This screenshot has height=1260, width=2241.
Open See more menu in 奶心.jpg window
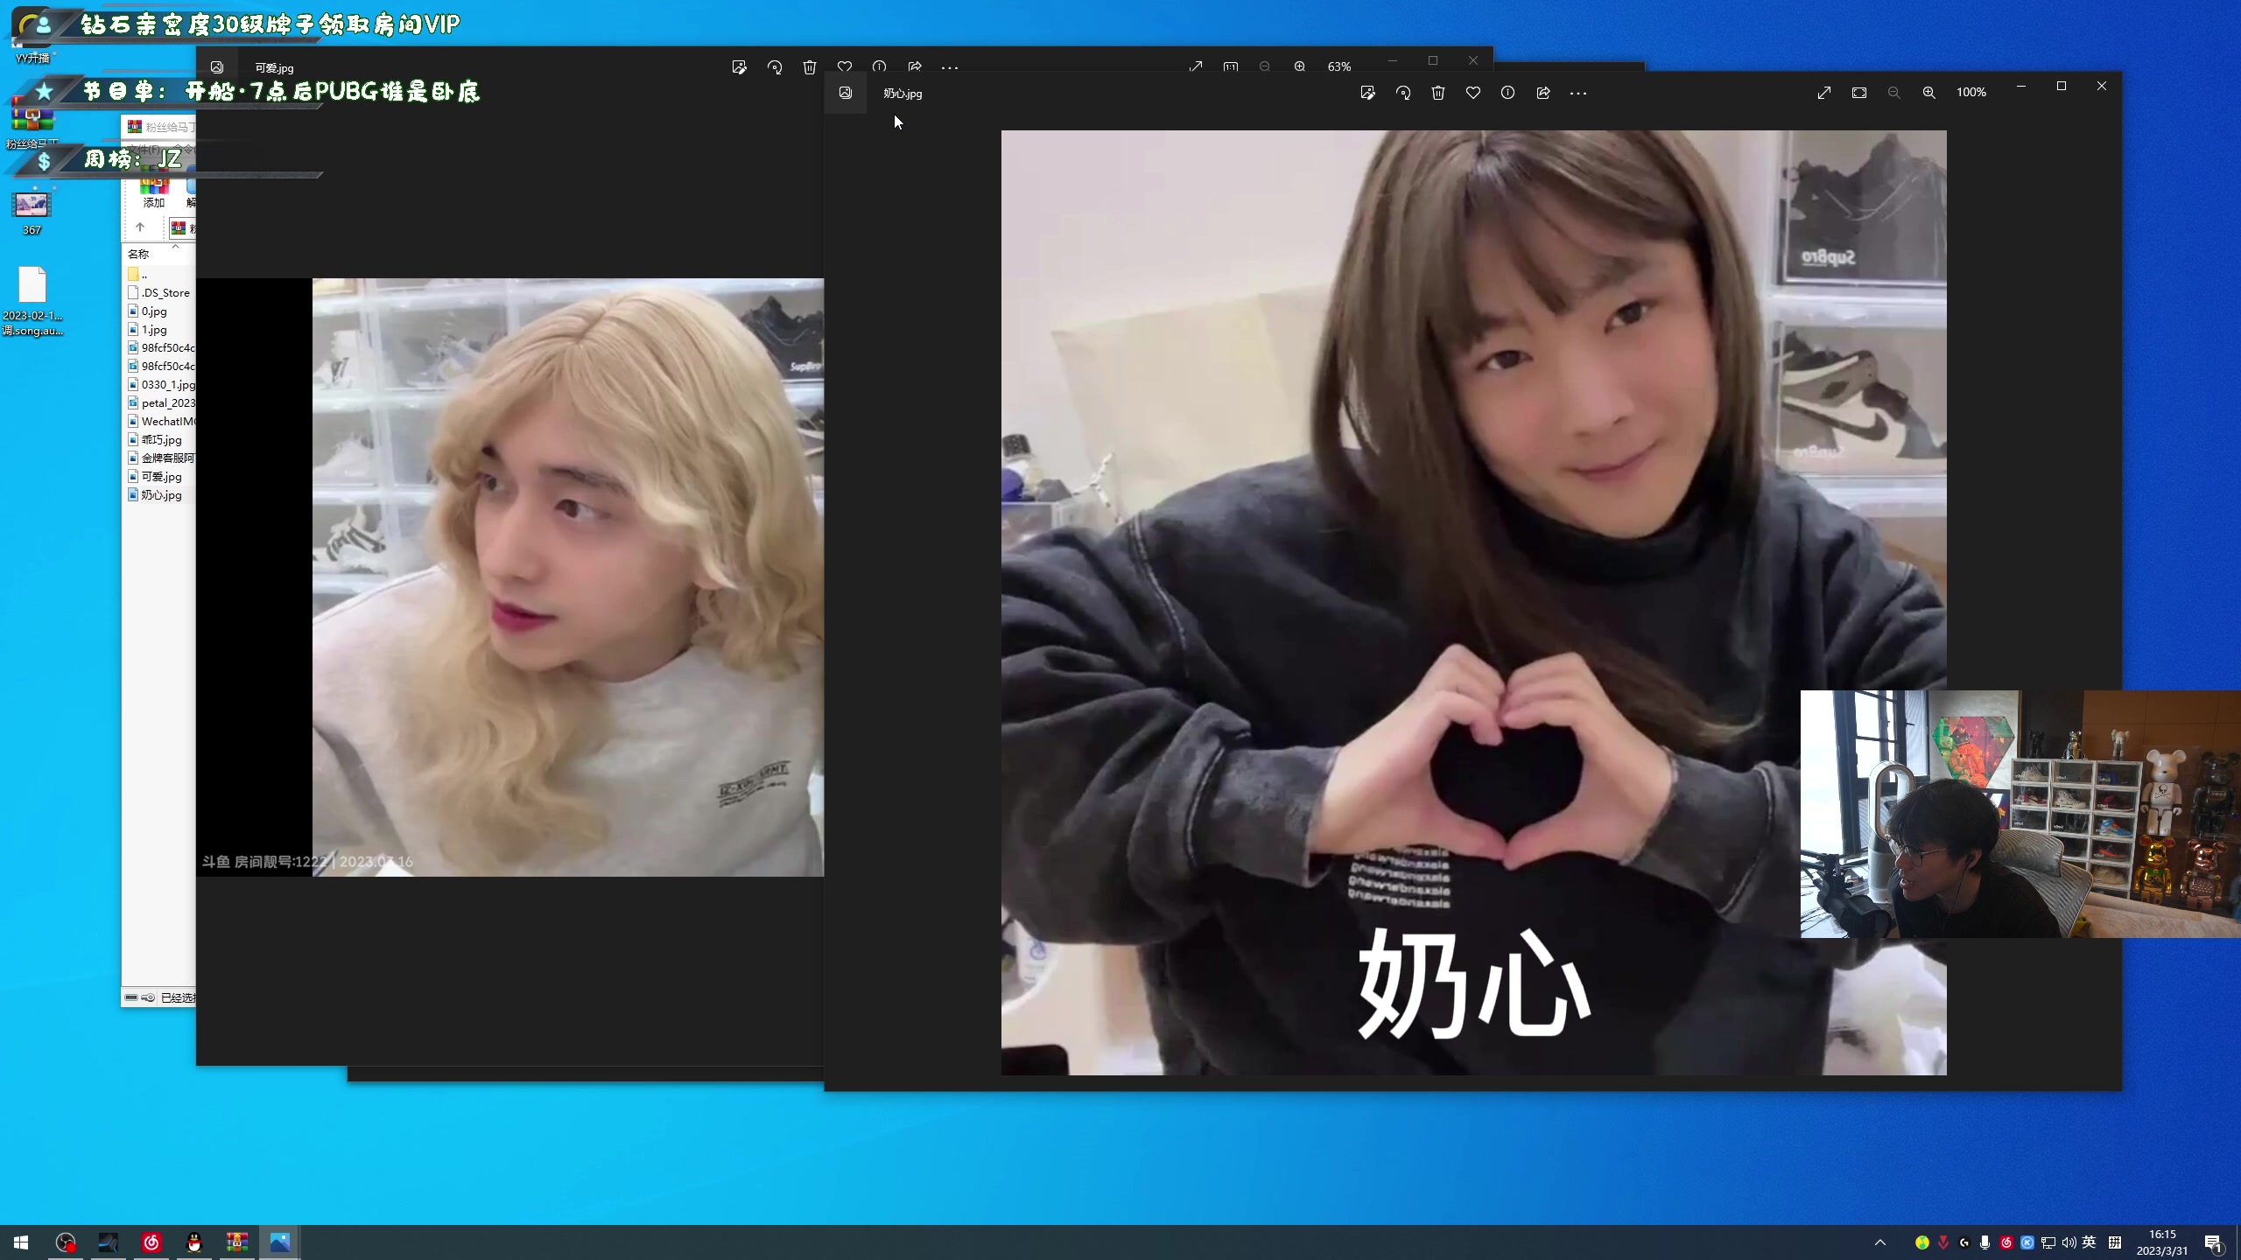1578,93
